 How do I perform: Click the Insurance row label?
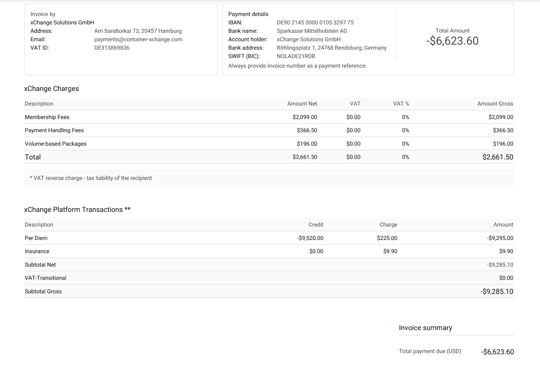coord(37,251)
